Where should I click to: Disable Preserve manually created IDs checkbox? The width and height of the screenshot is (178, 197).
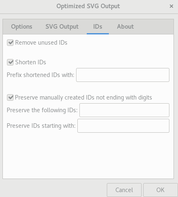(x=10, y=97)
